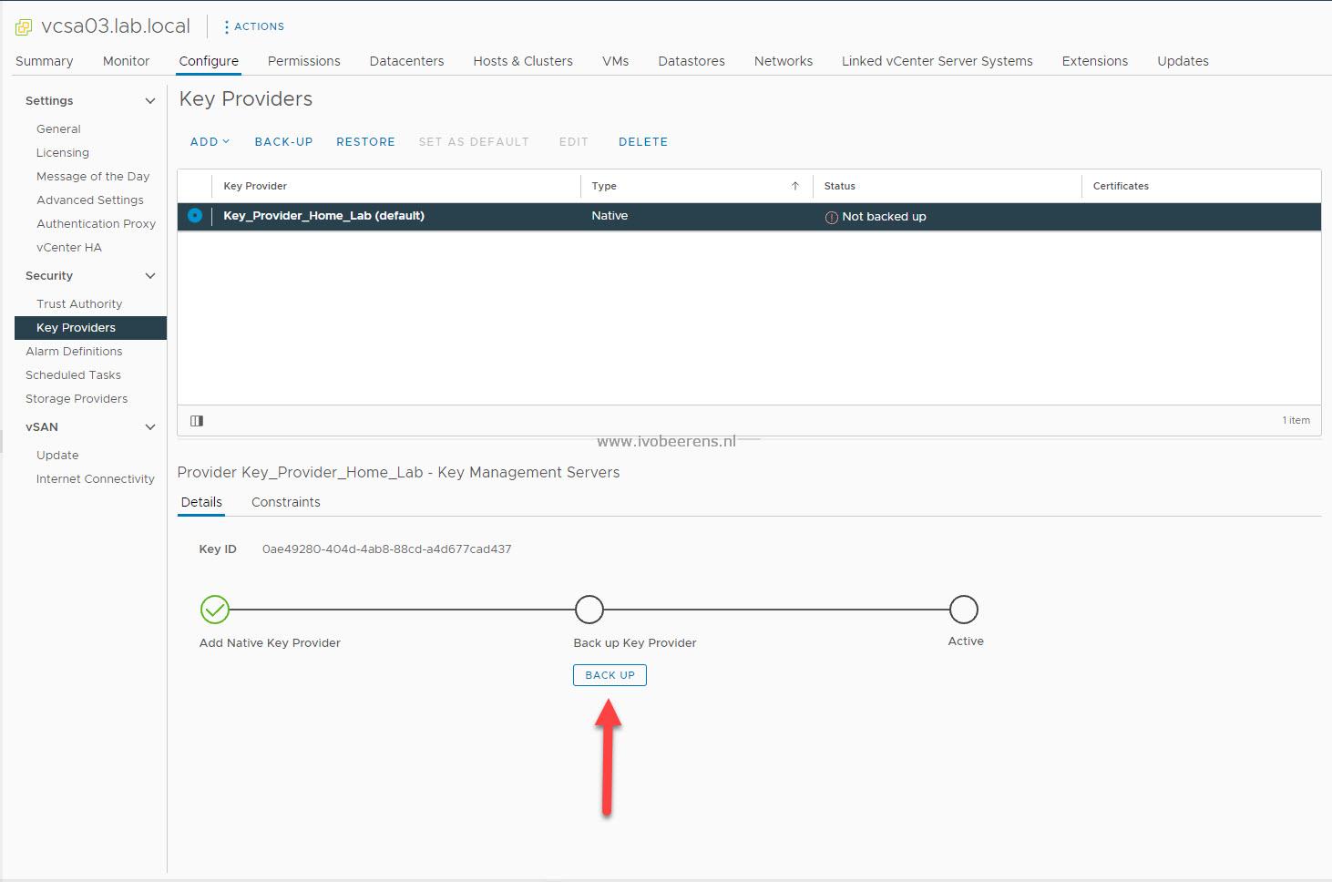The width and height of the screenshot is (1332, 882).
Task: Open Alarm Definitions
Action: point(74,352)
